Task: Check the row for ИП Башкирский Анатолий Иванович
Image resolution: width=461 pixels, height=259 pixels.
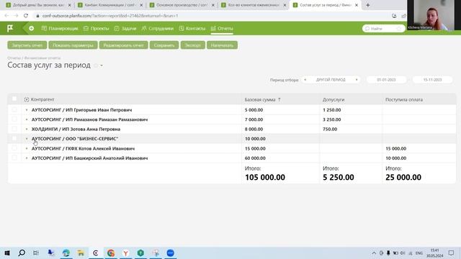Action: (x=14, y=158)
